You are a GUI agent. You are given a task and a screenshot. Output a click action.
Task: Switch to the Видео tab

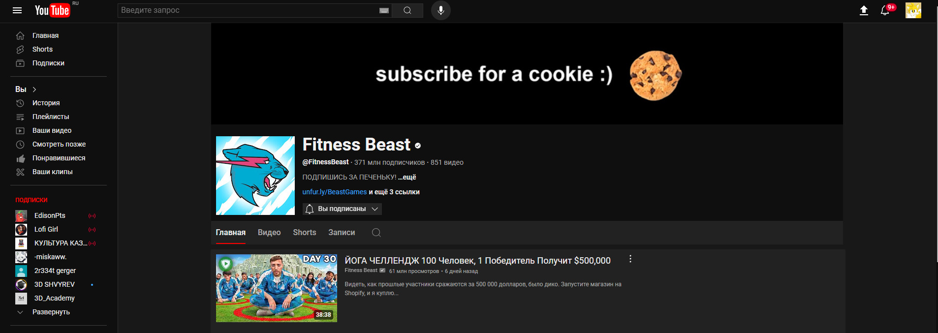point(269,233)
